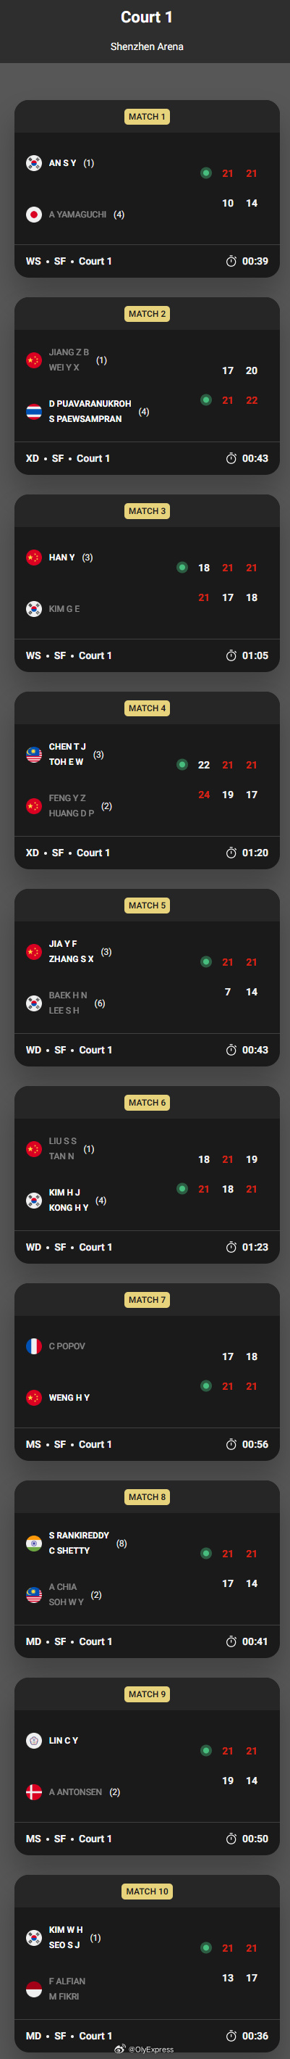Viewport: 290px width, 2059px height.
Task: Select the LIN C Y player name
Action: 64,1740
